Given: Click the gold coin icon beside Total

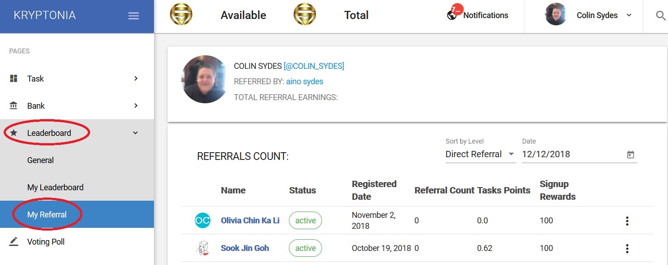Looking at the screenshot, I should click(x=305, y=14).
